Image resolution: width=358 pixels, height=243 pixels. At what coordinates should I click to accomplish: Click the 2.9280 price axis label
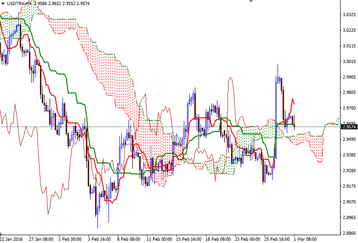[x=349, y=171]
